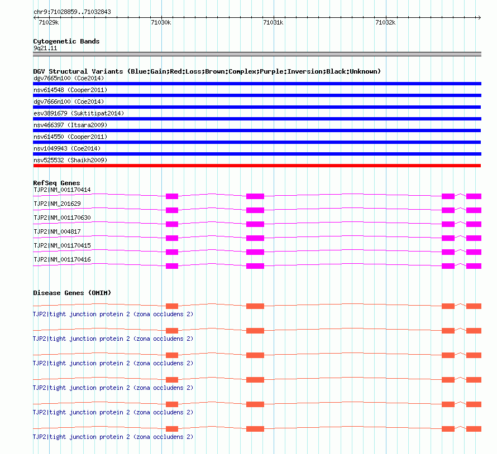This screenshot has width=497, height=454.
Task: Click the TJP2|NM_001170630 transcript label
Action: 62,218
